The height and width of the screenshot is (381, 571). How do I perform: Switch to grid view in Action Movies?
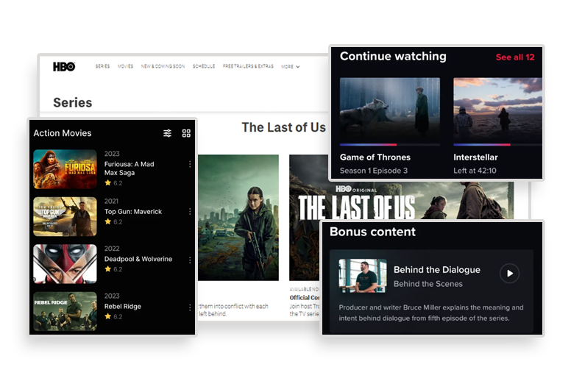(186, 133)
